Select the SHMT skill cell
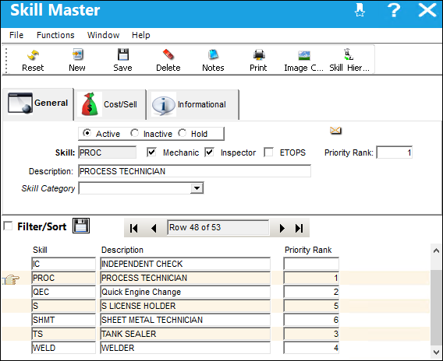 coord(64,320)
